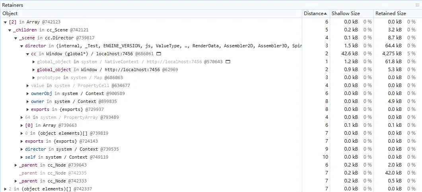Screen dimensions: 422x192
Task: Sort by the Distance column header
Action: coord(315,14)
